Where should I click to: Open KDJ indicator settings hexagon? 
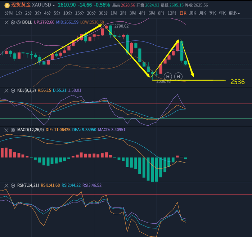click(13, 91)
